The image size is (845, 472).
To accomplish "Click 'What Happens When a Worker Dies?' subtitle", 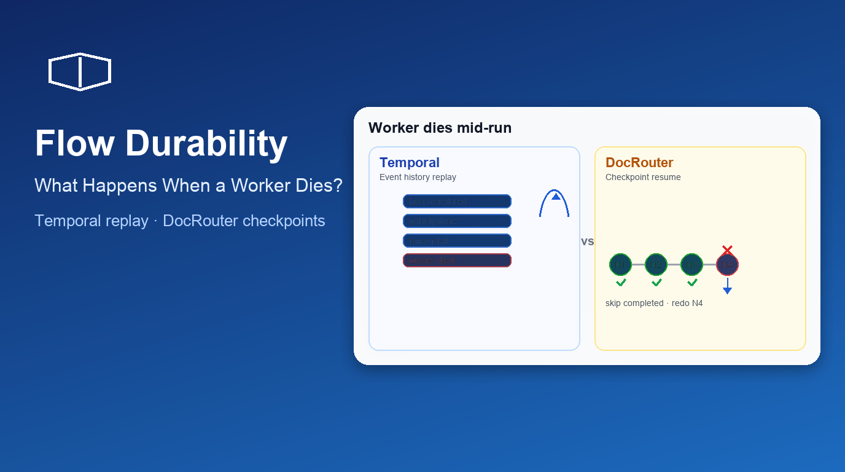I will (x=189, y=185).
